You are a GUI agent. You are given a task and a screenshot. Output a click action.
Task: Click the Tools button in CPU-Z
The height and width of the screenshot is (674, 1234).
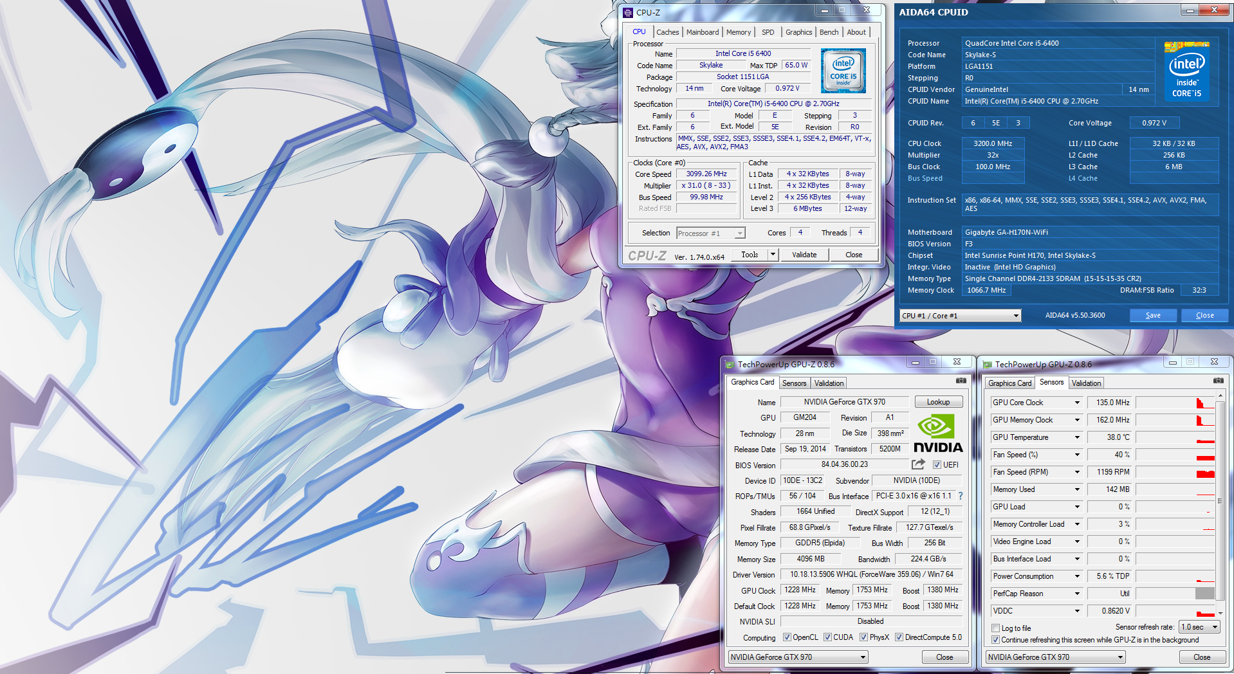tap(750, 255)
